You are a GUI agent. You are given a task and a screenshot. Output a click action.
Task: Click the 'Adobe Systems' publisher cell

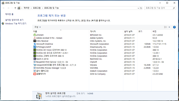pyautogui.click(x=97, y=38)
